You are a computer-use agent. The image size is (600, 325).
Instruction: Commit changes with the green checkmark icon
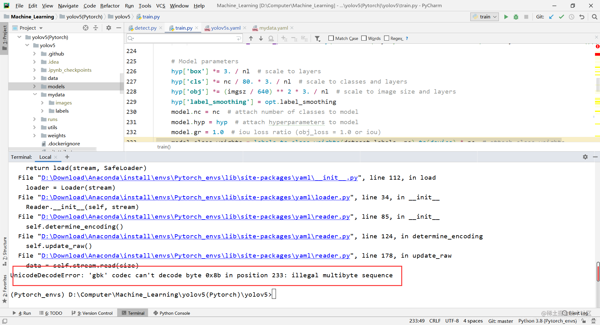[562, 17]
